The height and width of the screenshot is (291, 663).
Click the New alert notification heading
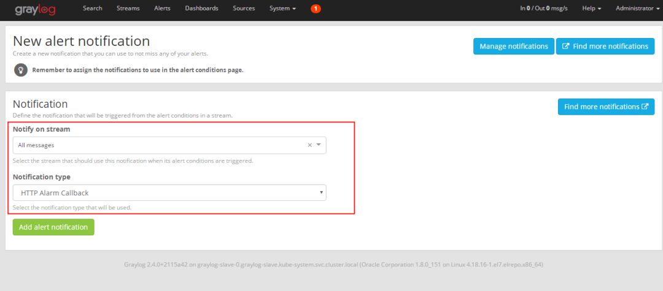pyautogui.click(x=81, y=41)
